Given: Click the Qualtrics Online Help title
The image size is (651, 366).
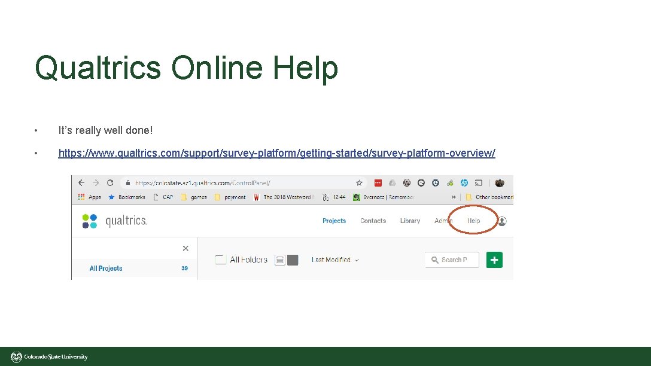Looking at the screenshot, I should click(x=187, y=68).
